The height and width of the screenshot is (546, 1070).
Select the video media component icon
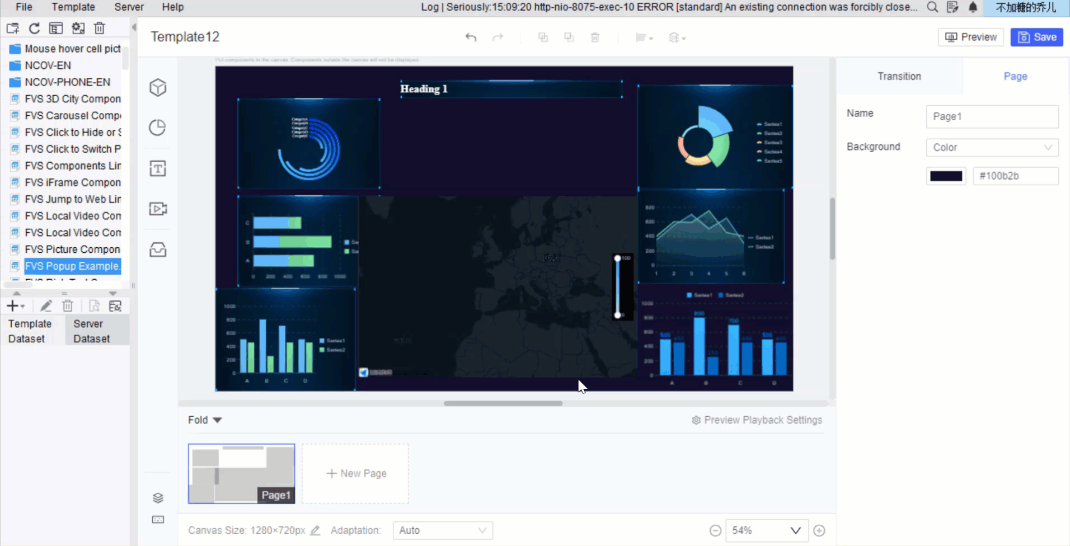click(158, 209)
